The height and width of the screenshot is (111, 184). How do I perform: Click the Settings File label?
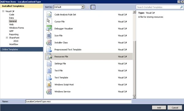pyautogui.click(x=60, y=64)
